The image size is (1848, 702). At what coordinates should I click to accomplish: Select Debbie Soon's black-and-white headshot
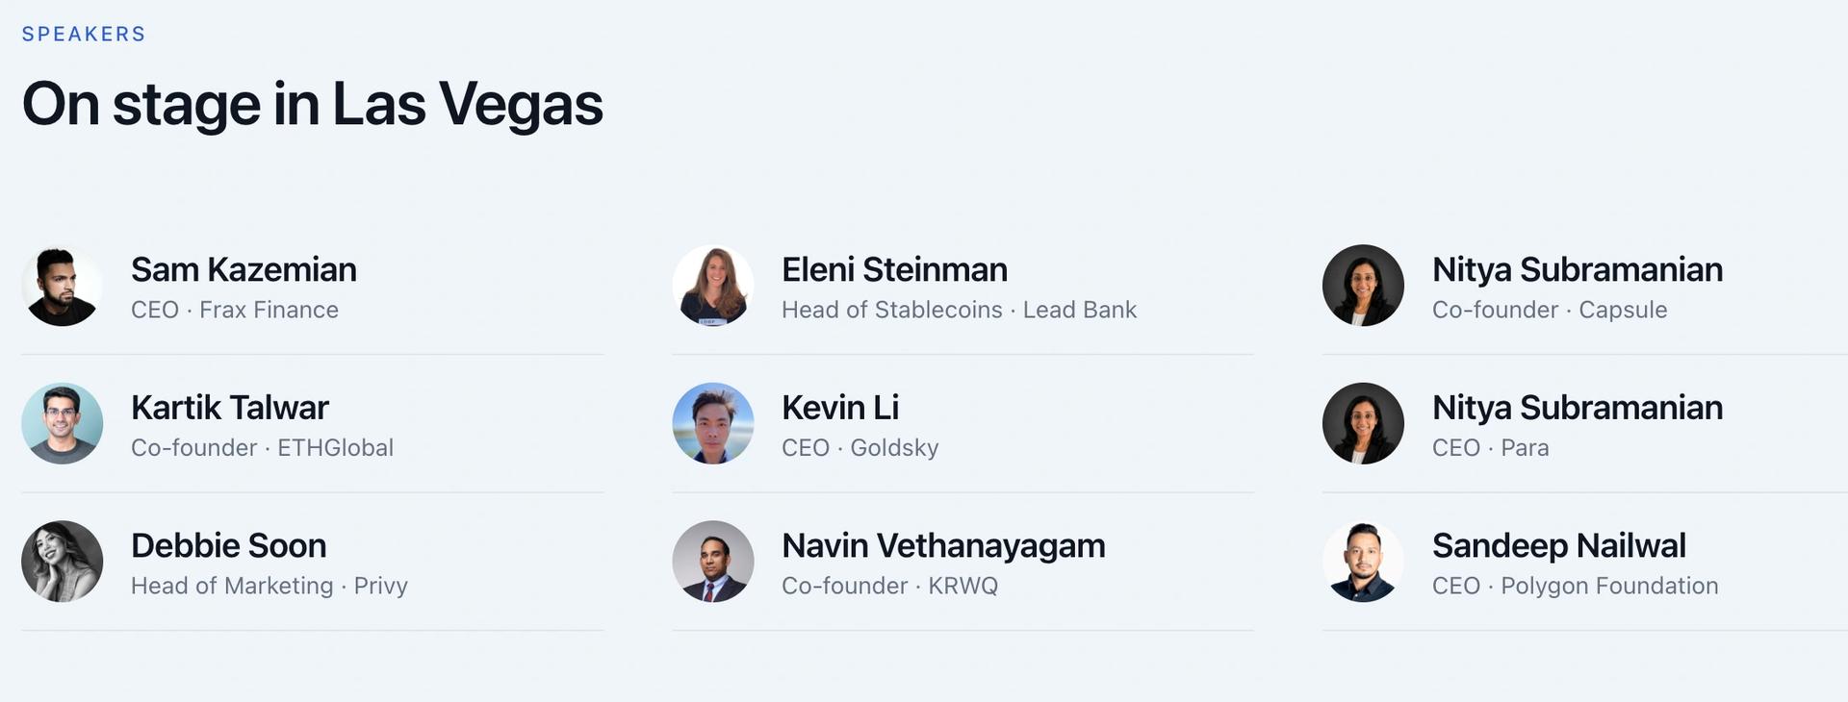click(x=63, y=562)
